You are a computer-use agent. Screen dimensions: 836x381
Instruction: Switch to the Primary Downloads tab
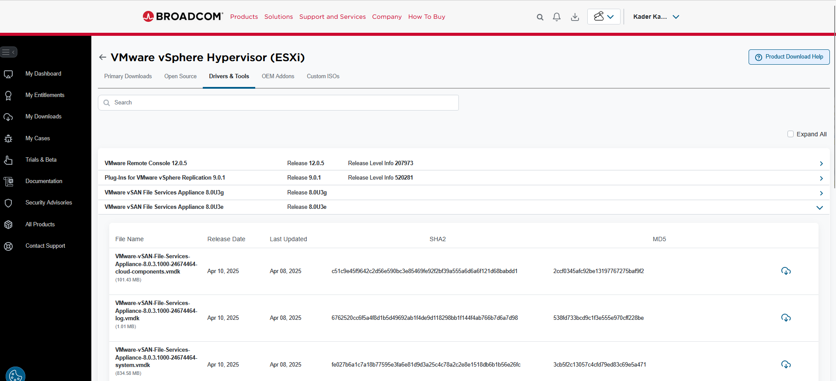tap(128, 76)
